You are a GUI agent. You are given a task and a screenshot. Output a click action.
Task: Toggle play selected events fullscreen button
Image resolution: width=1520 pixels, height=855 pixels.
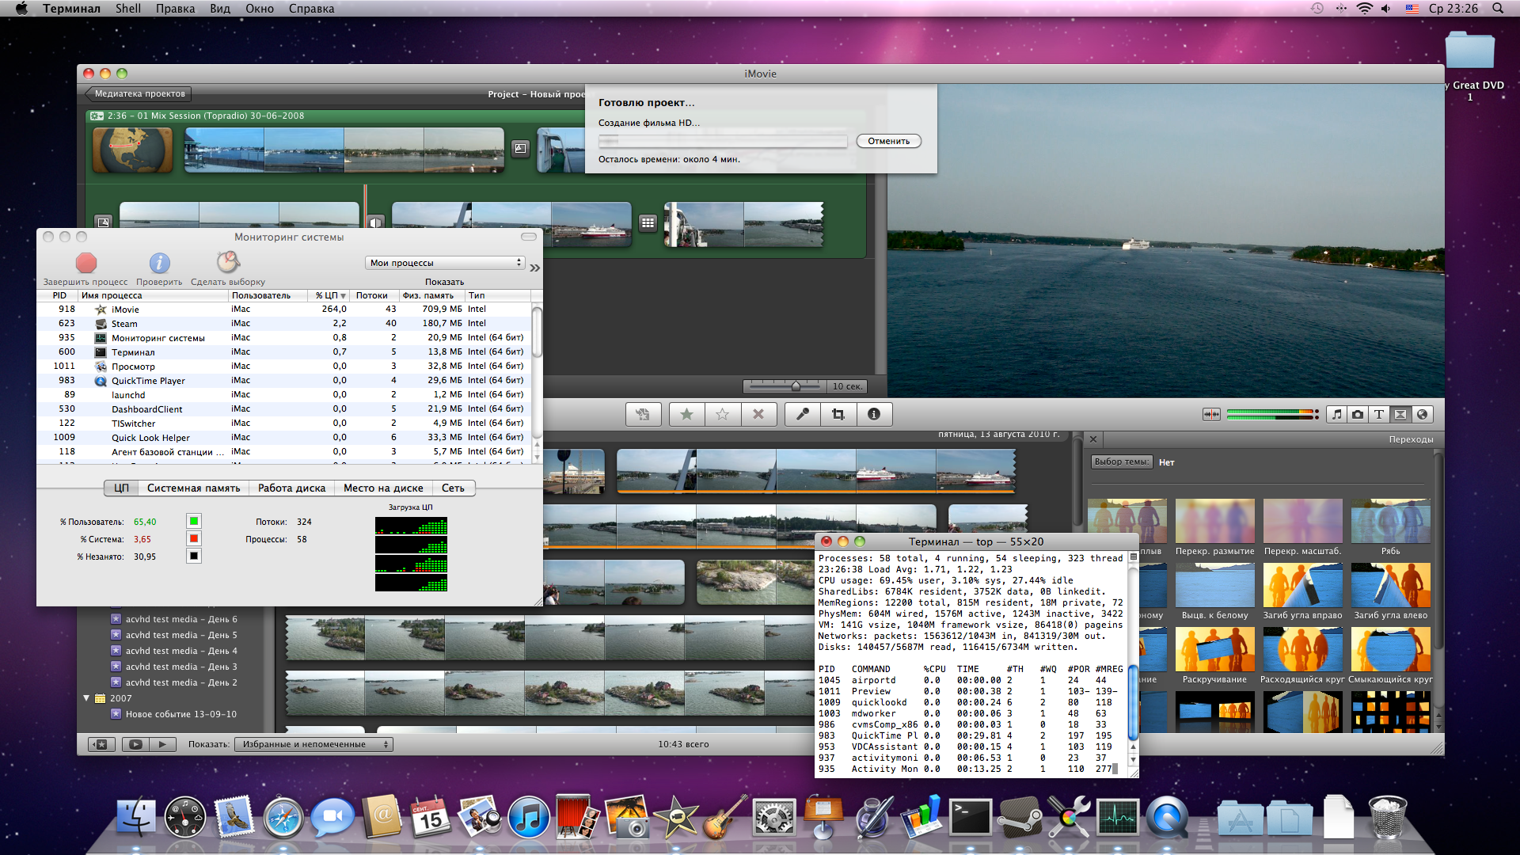[x=135, y=744]
